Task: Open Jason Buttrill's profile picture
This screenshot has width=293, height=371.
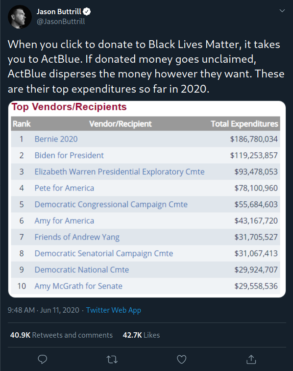Action: [20, 17]
